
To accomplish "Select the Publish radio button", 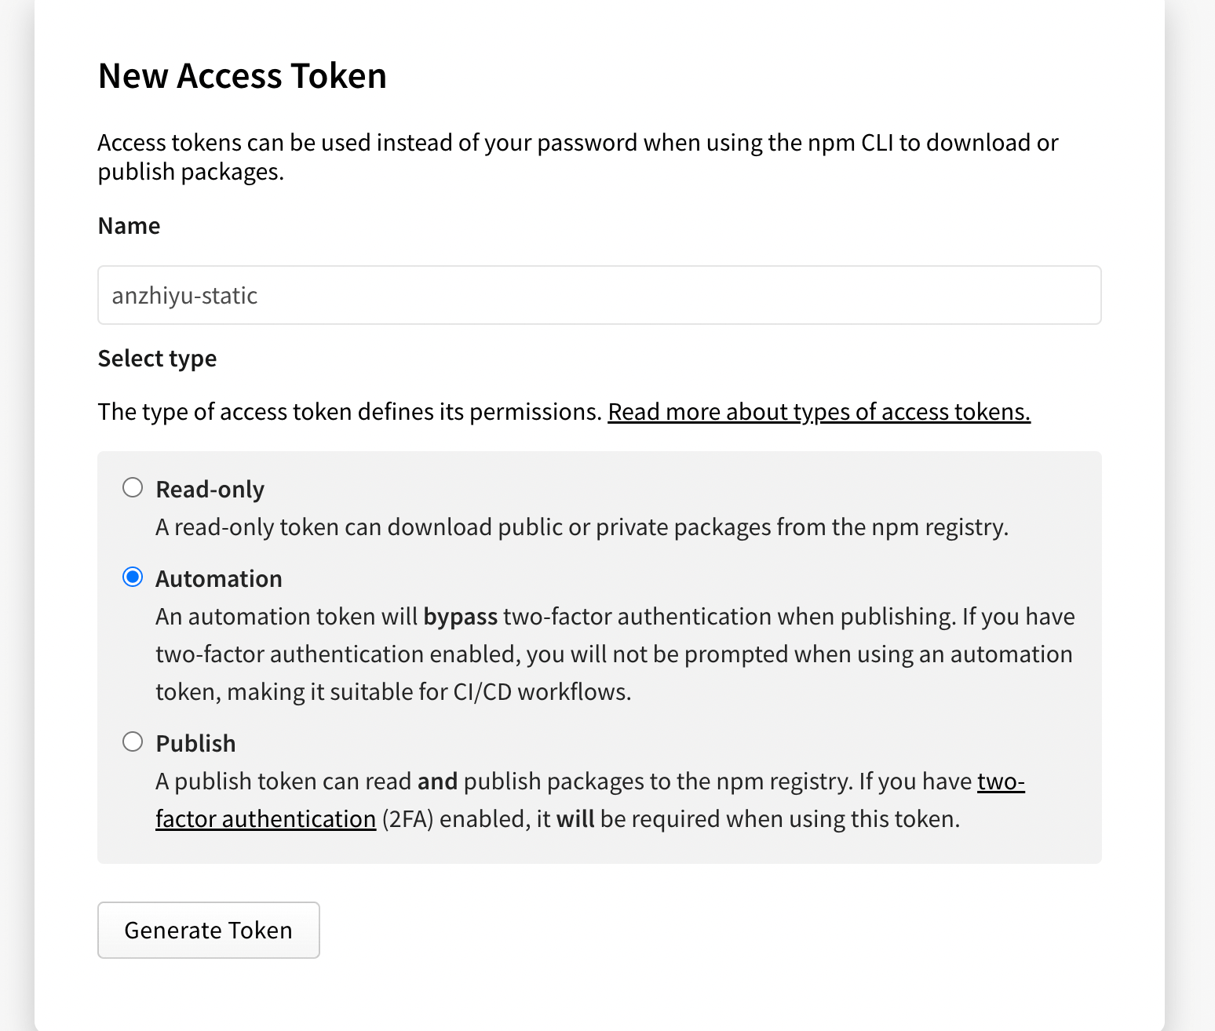I will click(x=133, y=741).
